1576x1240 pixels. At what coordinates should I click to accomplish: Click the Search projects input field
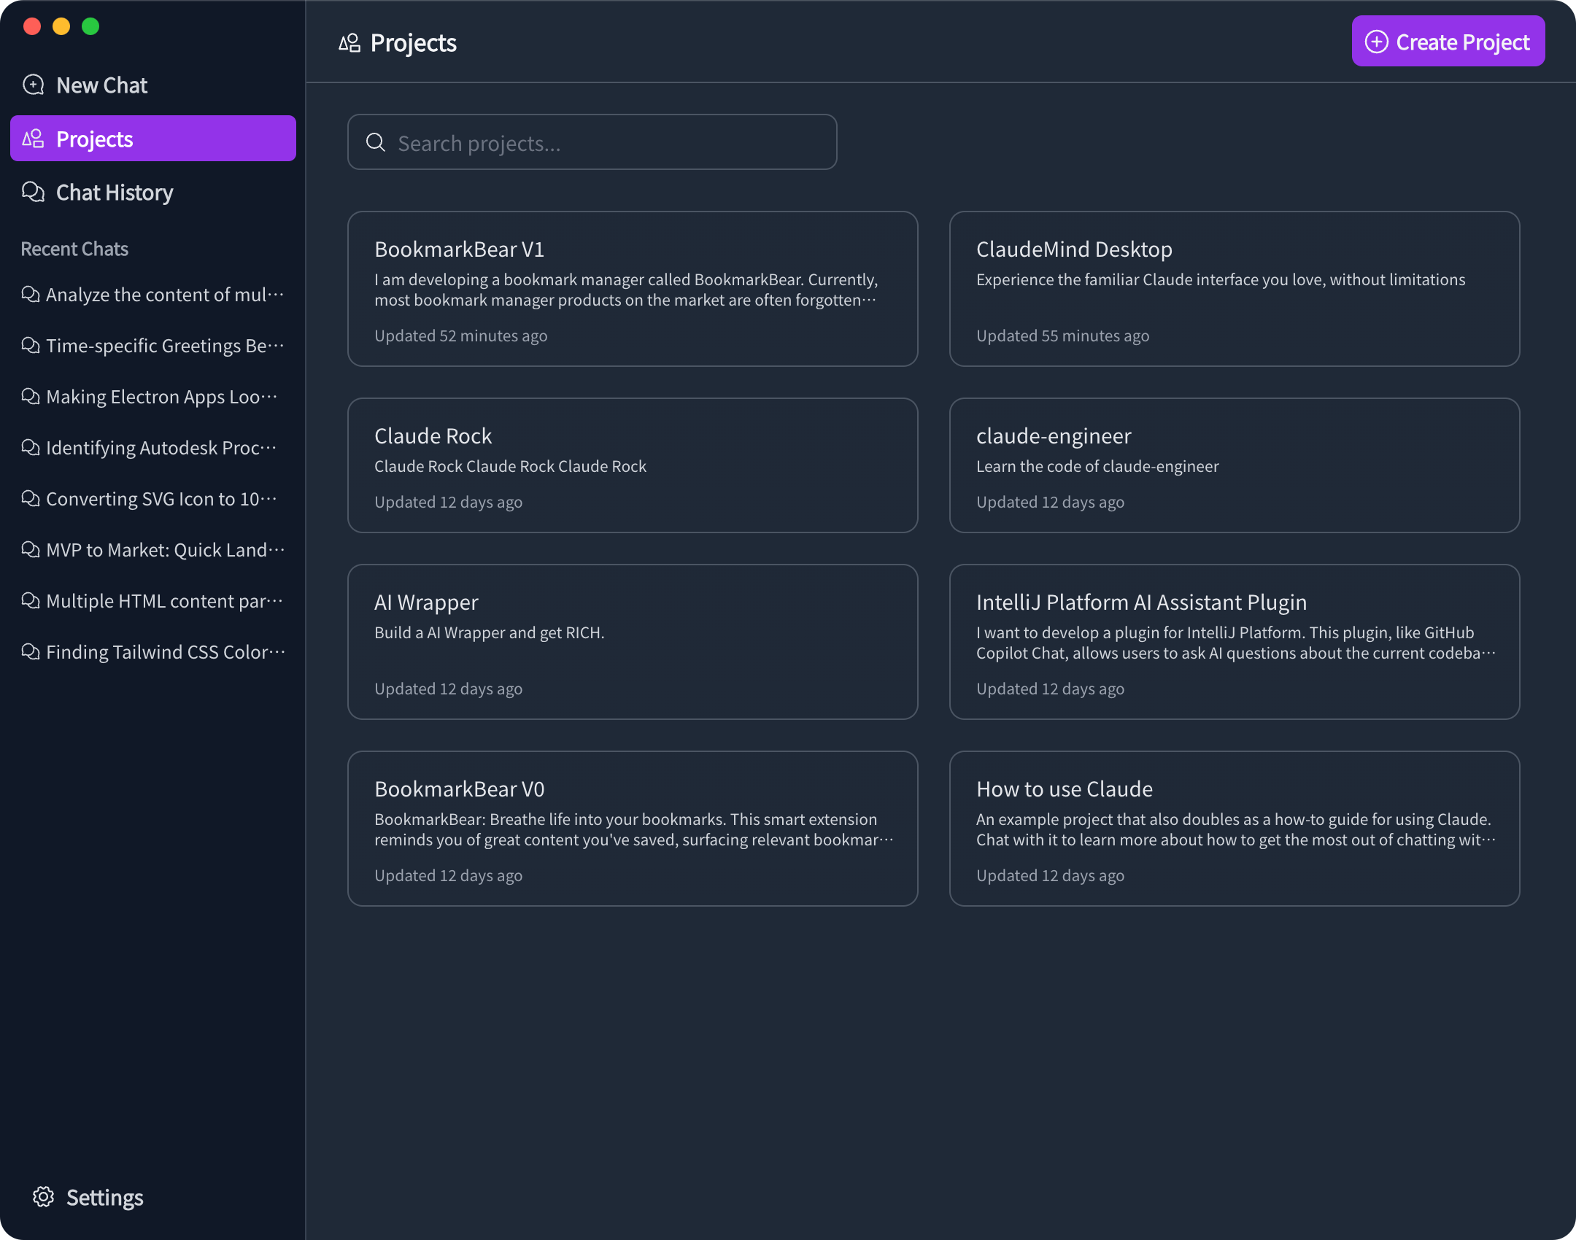(591, 142)
